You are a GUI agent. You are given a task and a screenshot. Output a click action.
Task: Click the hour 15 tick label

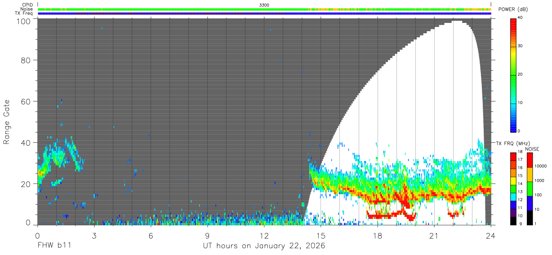(x=321, y=235)
